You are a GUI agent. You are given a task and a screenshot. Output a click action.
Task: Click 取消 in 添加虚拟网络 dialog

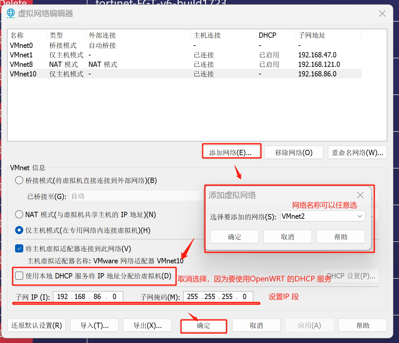point(288,237)
